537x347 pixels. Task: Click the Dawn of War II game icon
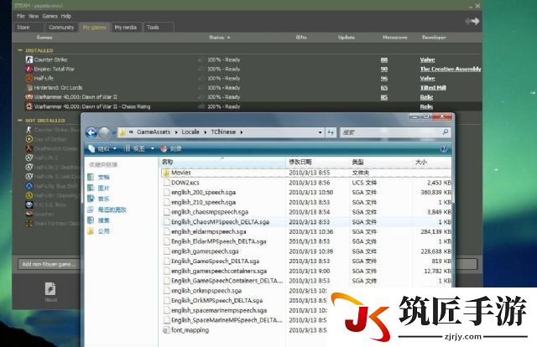click(29, 97)
